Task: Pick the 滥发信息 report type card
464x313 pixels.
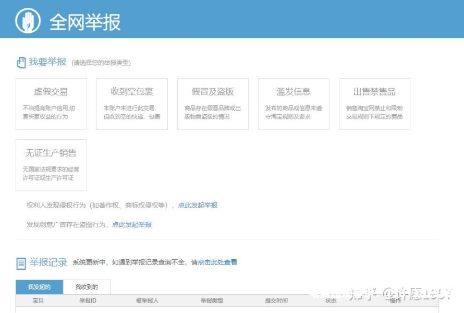Action: (x=294, y=104)
